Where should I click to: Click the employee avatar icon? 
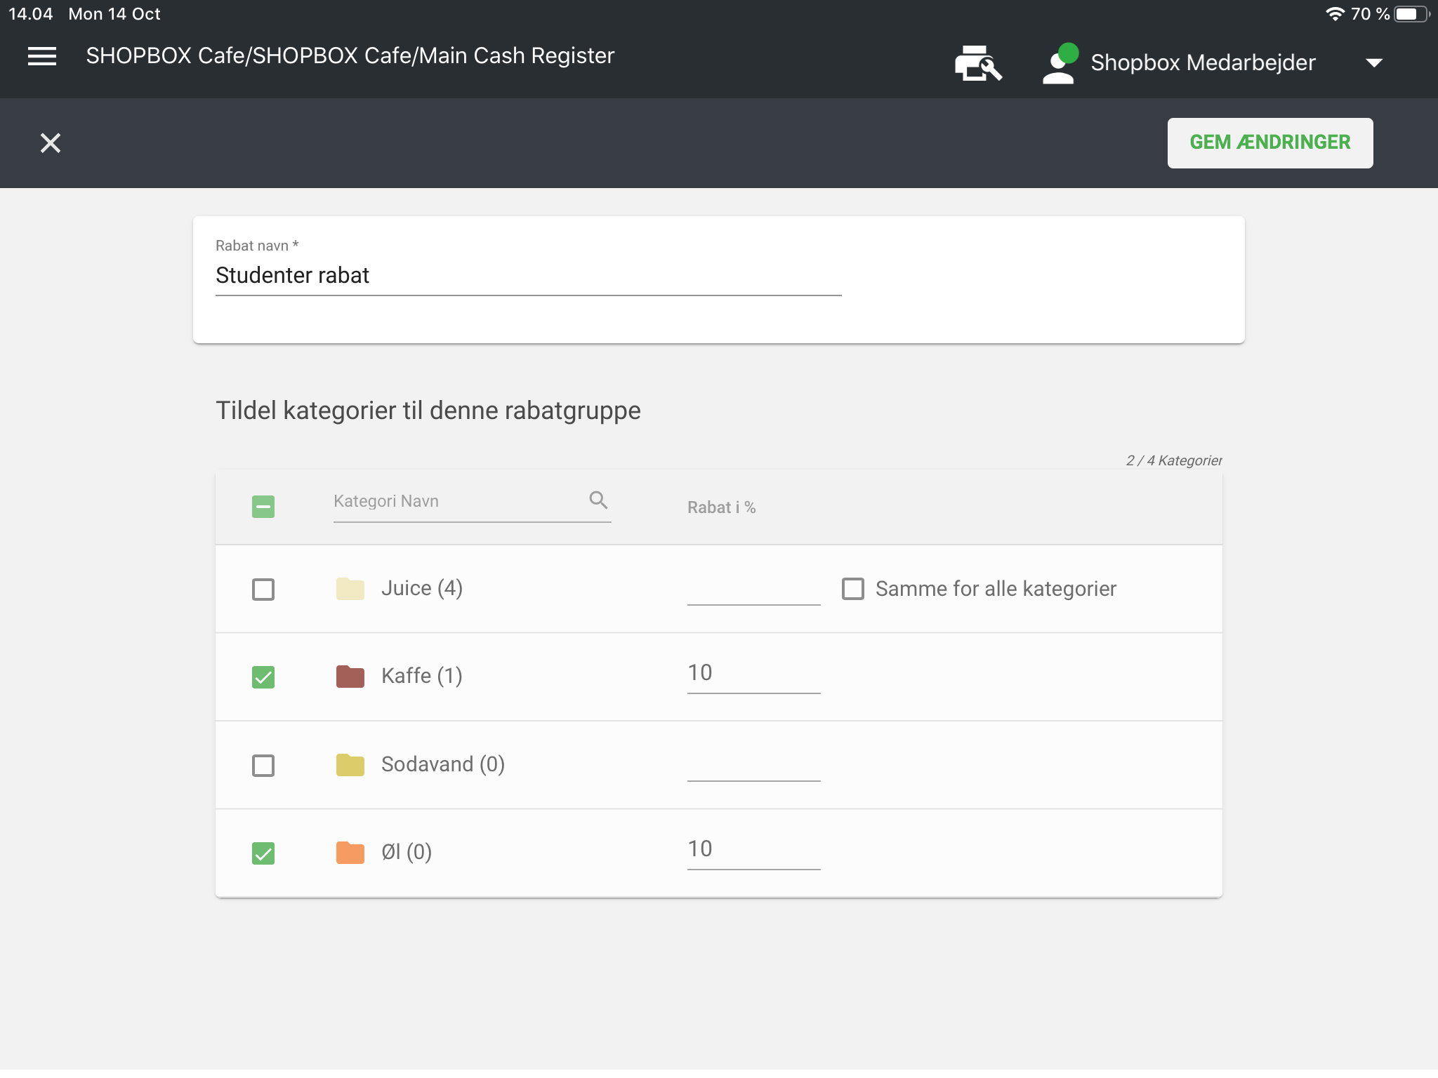(1060, 63)
